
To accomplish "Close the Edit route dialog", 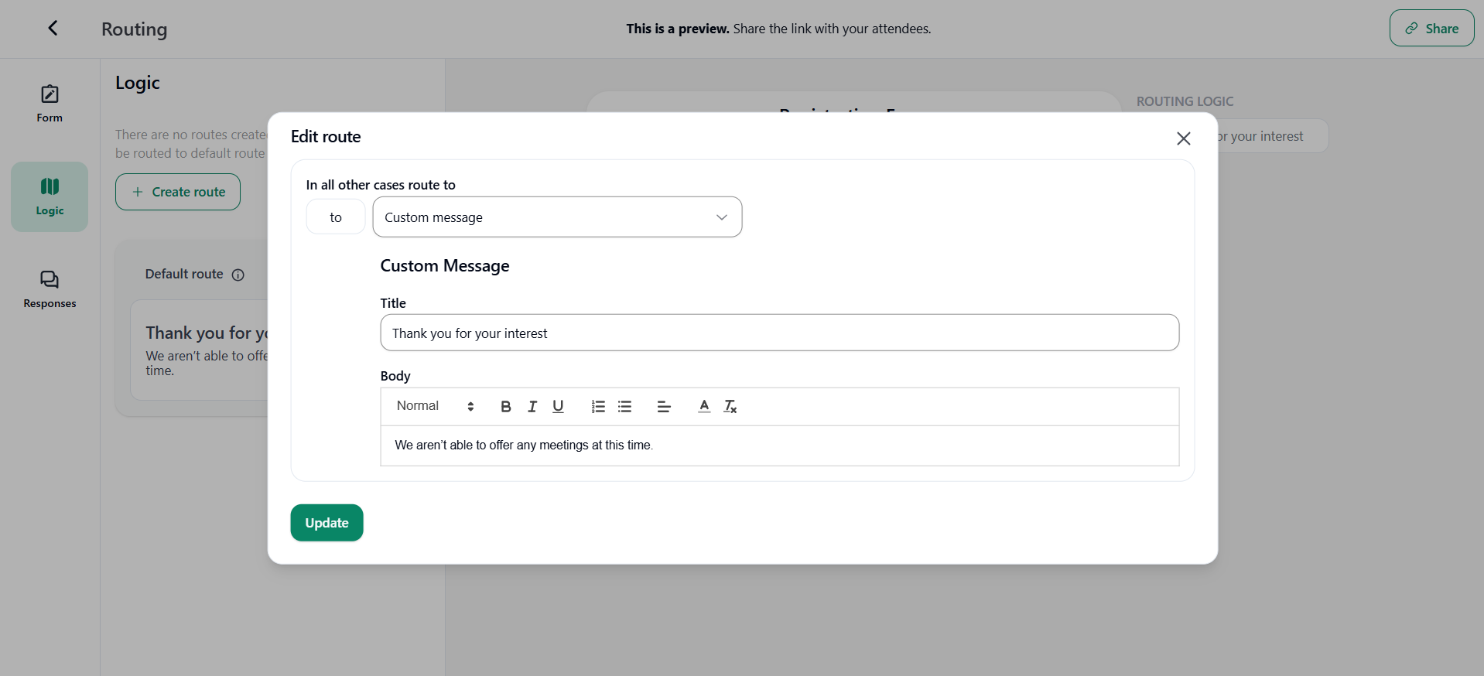I will point(1183,138).
